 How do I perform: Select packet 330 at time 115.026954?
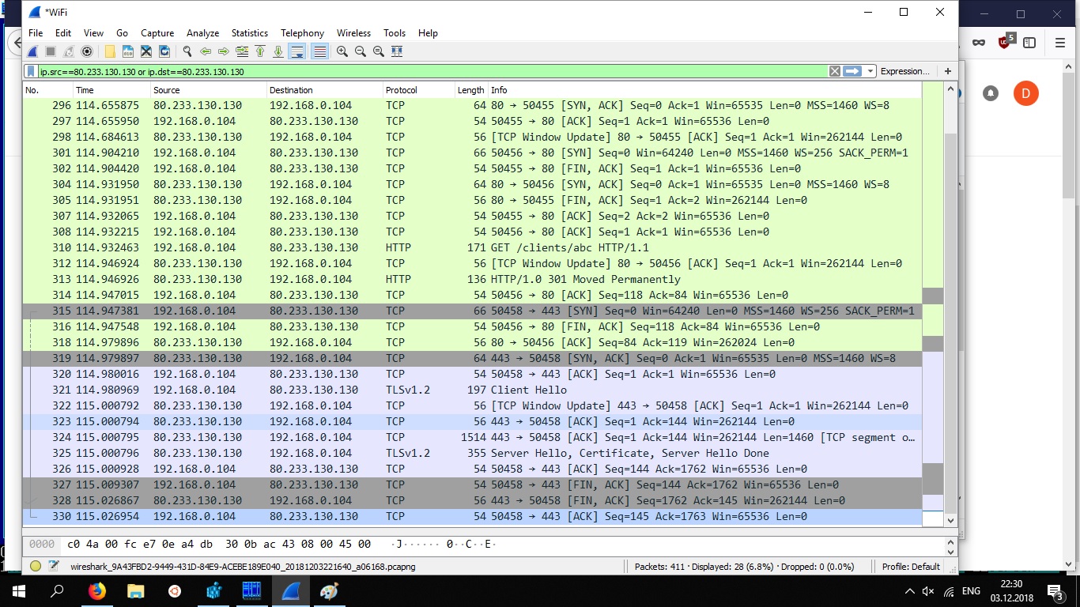472,516
